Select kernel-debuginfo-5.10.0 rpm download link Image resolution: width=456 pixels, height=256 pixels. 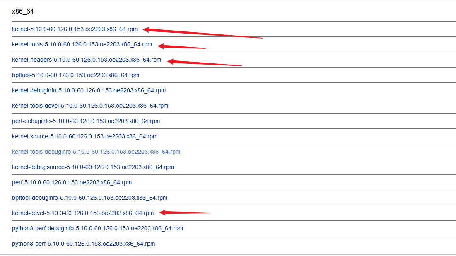pyautogui.click(x=89, y=90)
